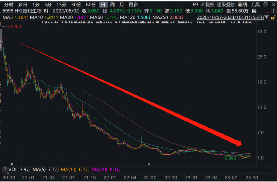Switch chart to 1分 period
The width and height of the screenshot is (277, 182).
click(x=36, y=5)
